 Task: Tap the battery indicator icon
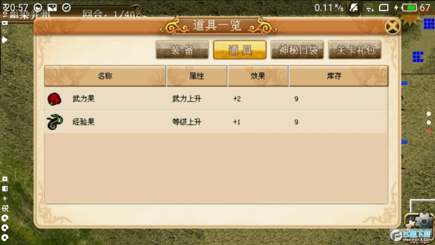pyautogui.click(x=409, y=8)
